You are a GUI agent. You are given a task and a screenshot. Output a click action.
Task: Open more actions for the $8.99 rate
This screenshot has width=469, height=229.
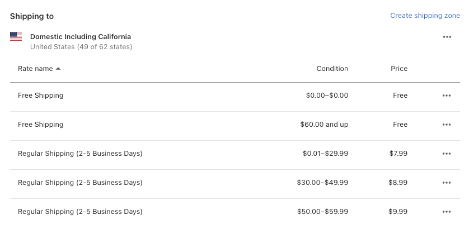pos(446,183)
